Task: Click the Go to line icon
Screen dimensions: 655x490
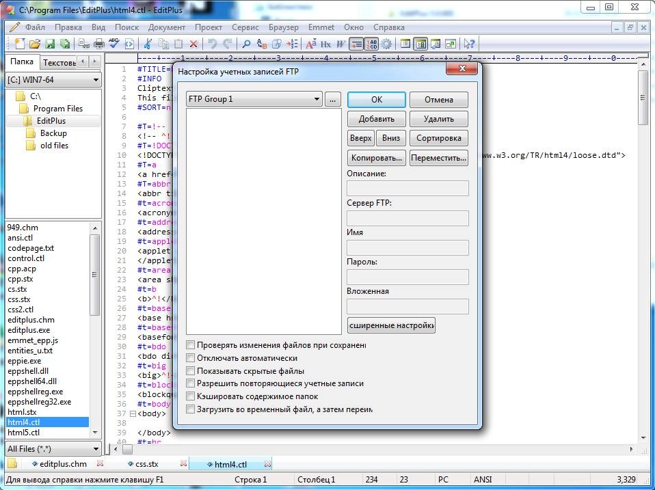Action: pyautogui.click(x=293, y=44)
